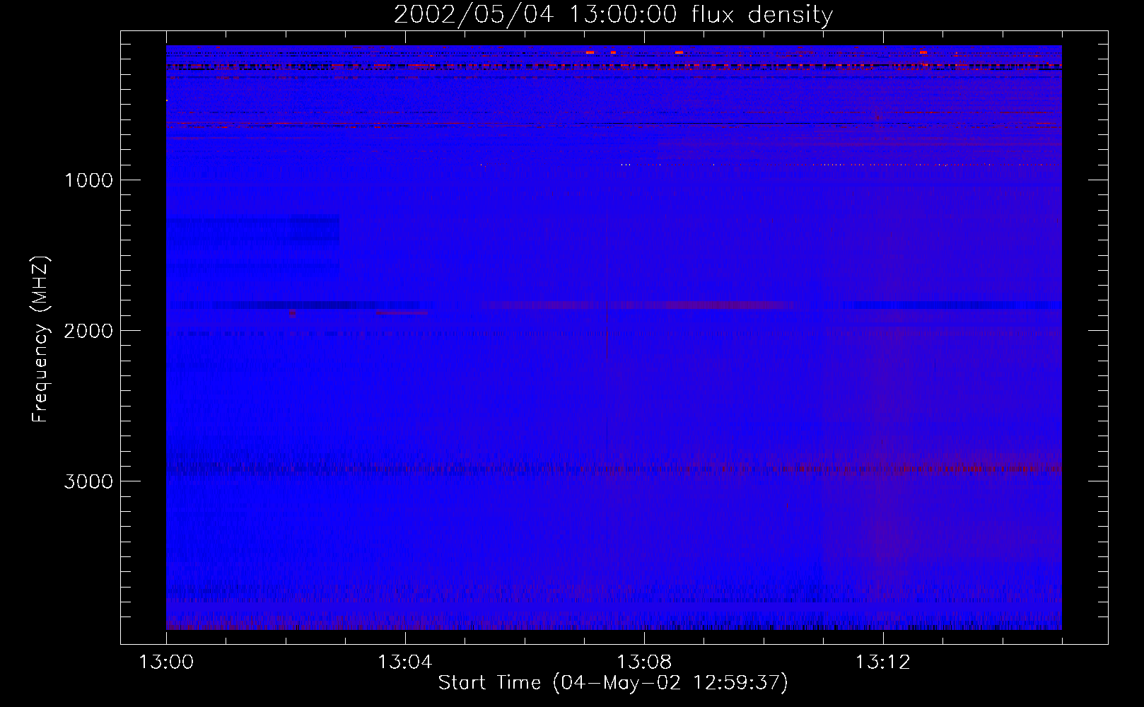
Task: Click the 13:12 time tick label
Action: pyautogui.click(x=883, y=662)
